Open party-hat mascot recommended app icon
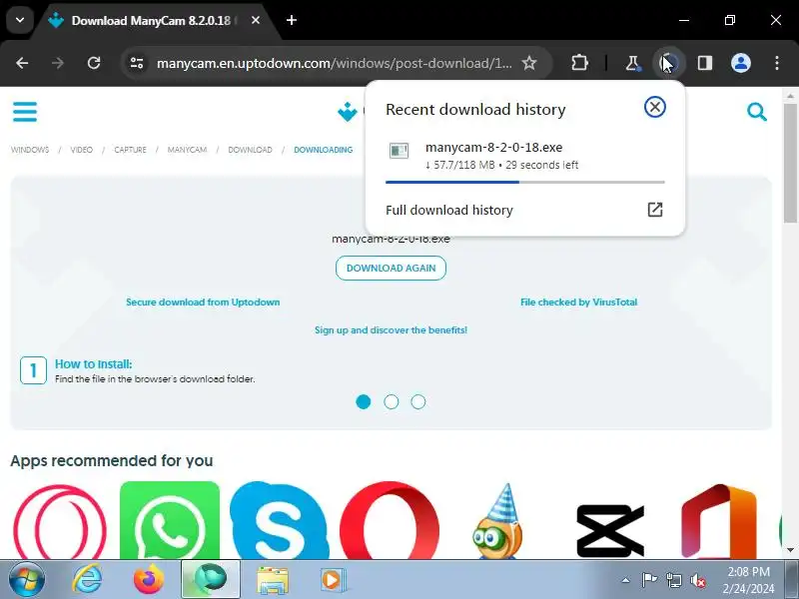 (x=498, y=521)
